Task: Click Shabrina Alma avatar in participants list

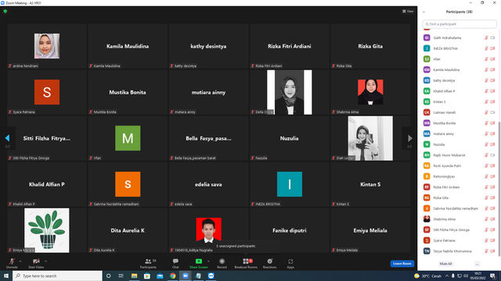Action: tap(427, 219)
